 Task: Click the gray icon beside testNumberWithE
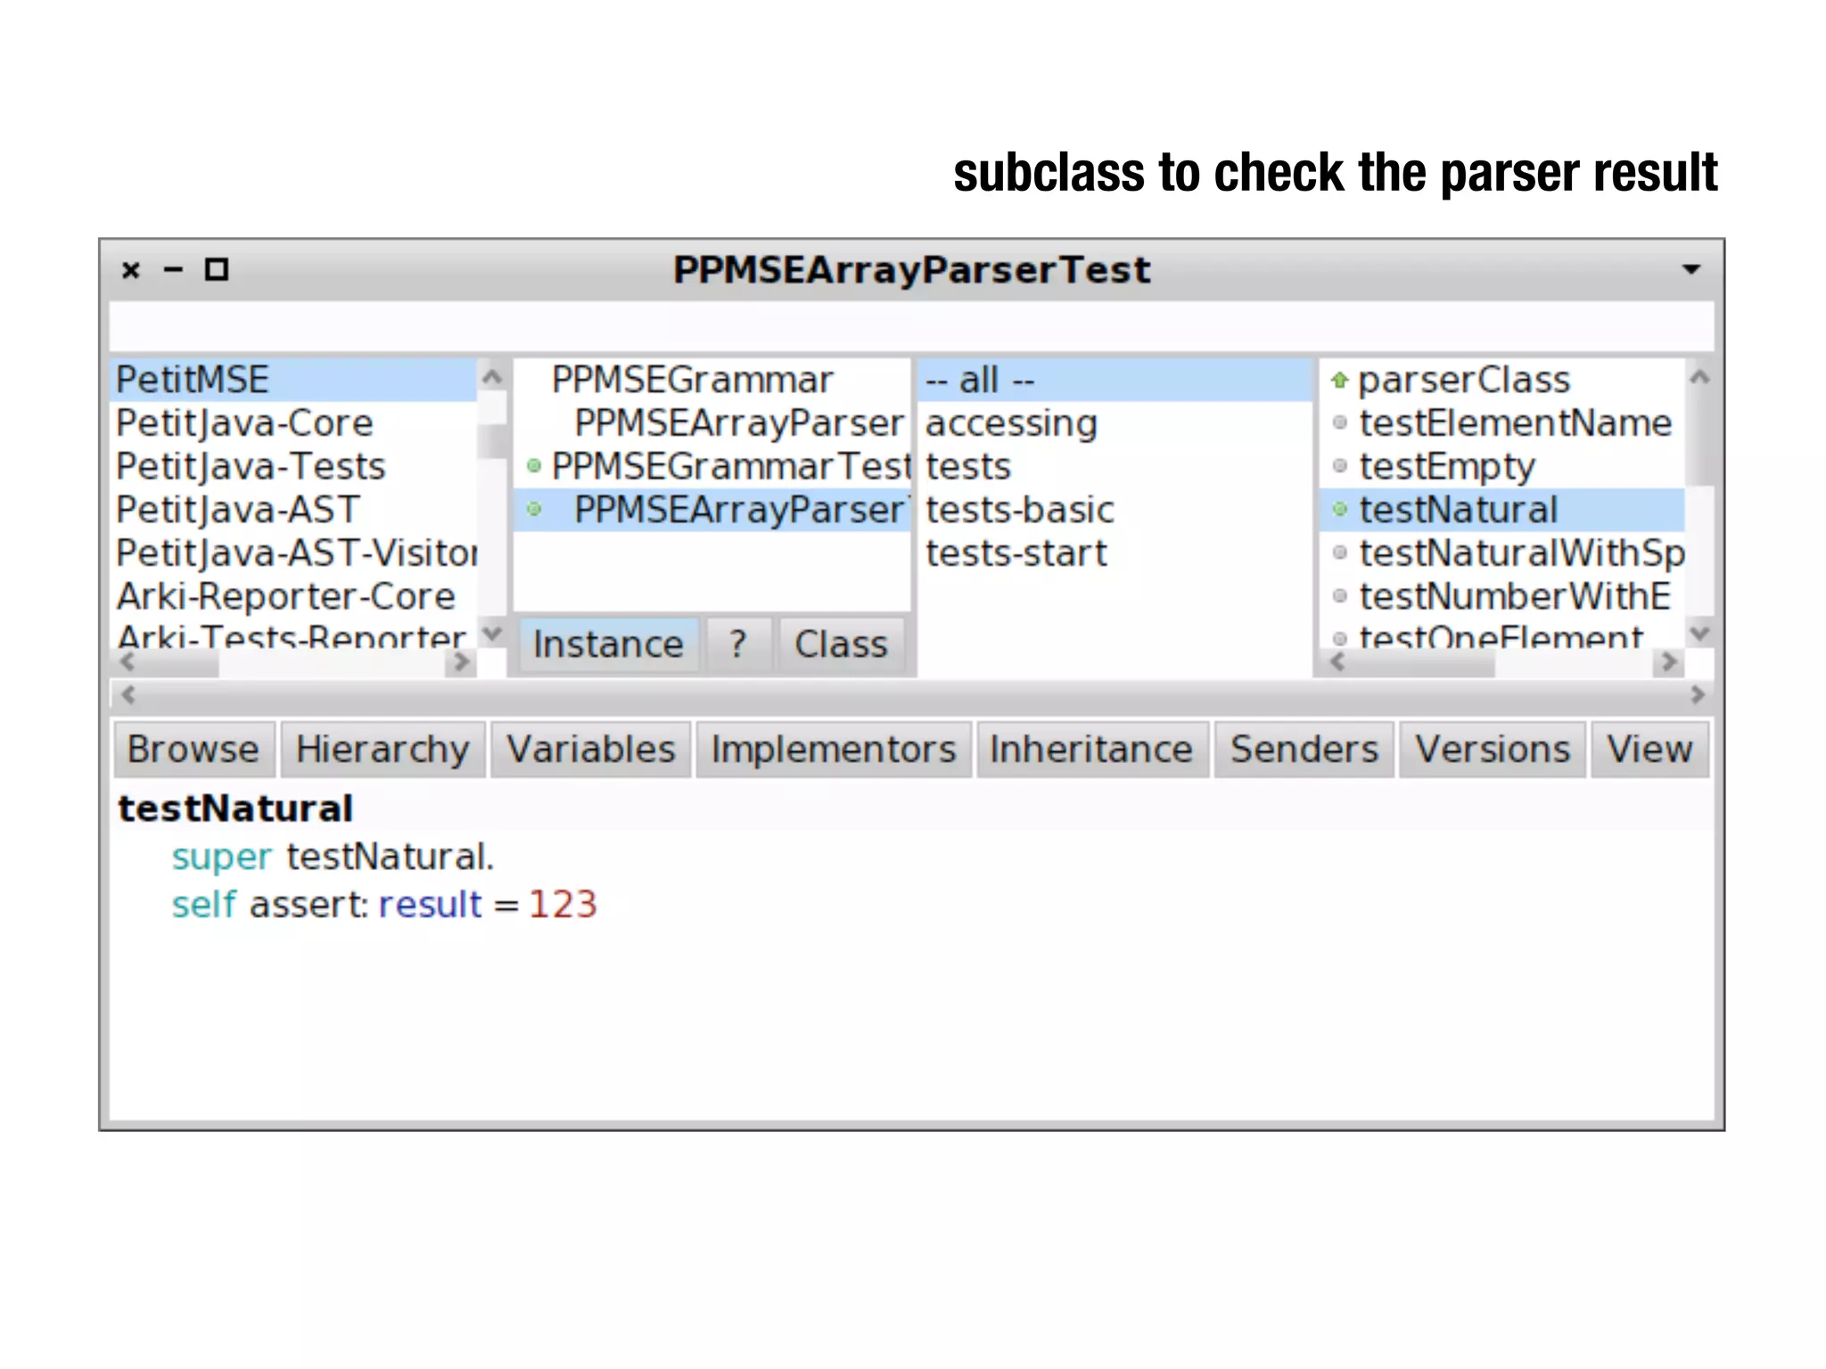pos(1339,595)
